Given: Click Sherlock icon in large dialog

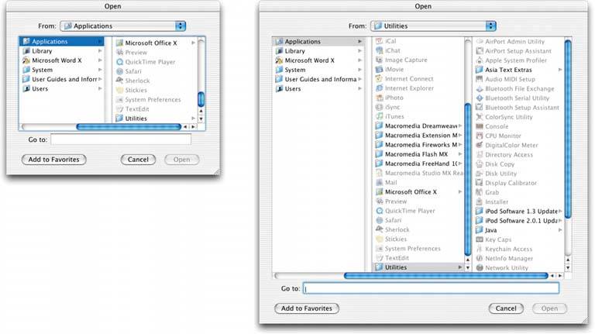Looking at the screenshot, I should pos(379,229).
